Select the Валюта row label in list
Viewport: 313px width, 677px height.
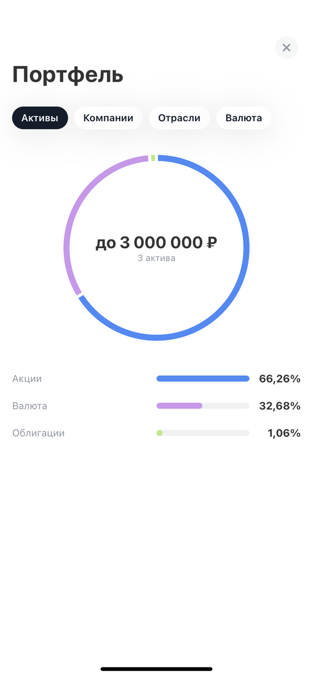[30, 406]
